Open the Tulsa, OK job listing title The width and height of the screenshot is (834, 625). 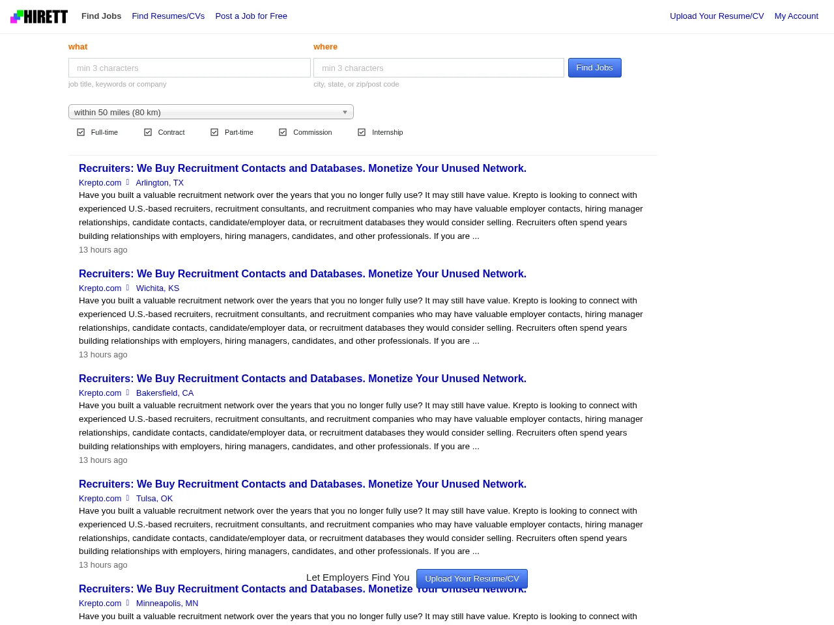click(x=302, y=484)
